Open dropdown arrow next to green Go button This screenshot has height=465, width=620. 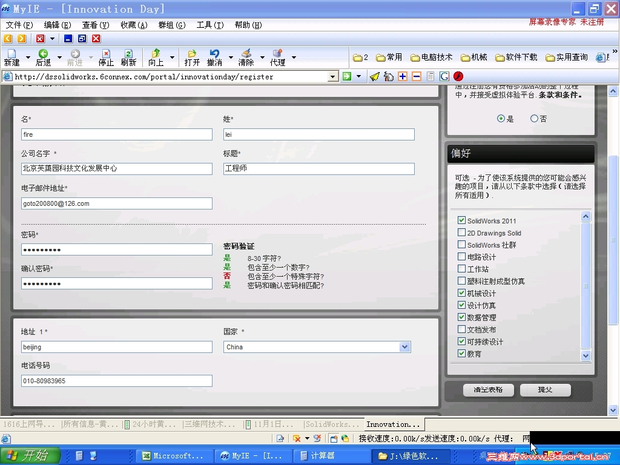coord(358,76)
